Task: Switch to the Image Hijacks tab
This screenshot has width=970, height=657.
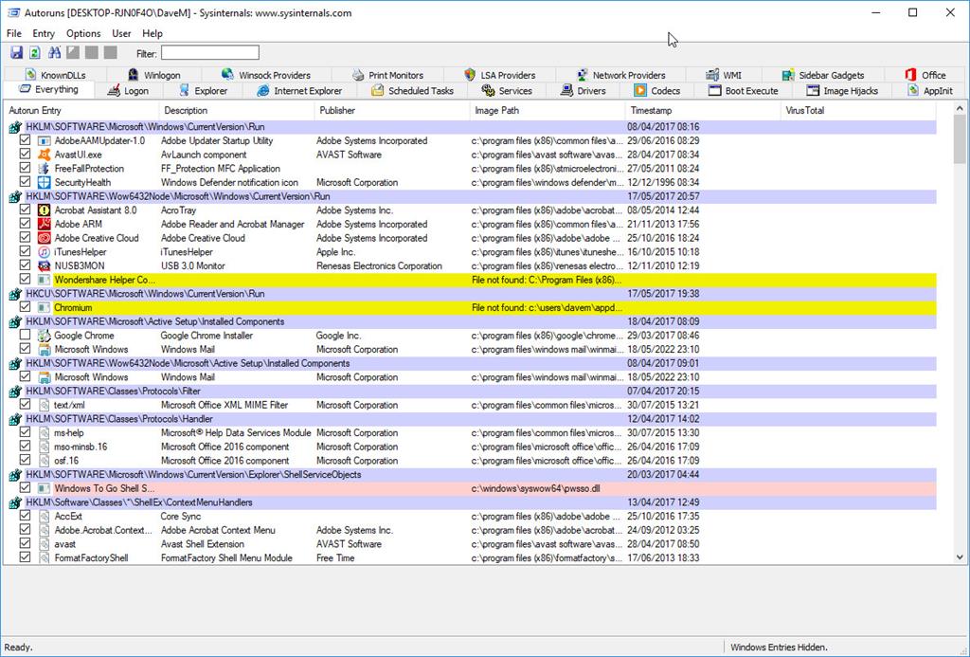Action: tap(842, 90)
